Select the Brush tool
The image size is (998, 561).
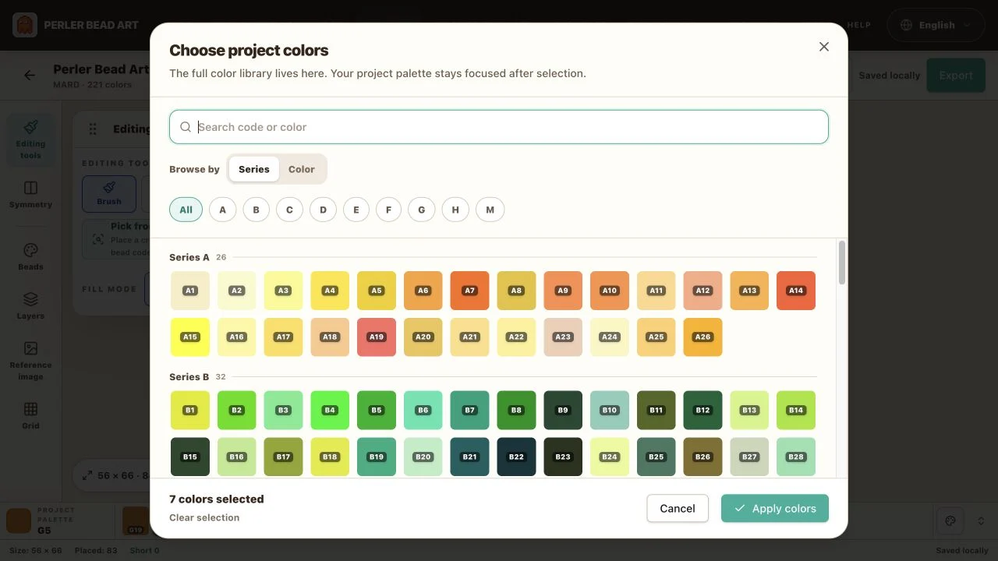click(x=109, y=194)
